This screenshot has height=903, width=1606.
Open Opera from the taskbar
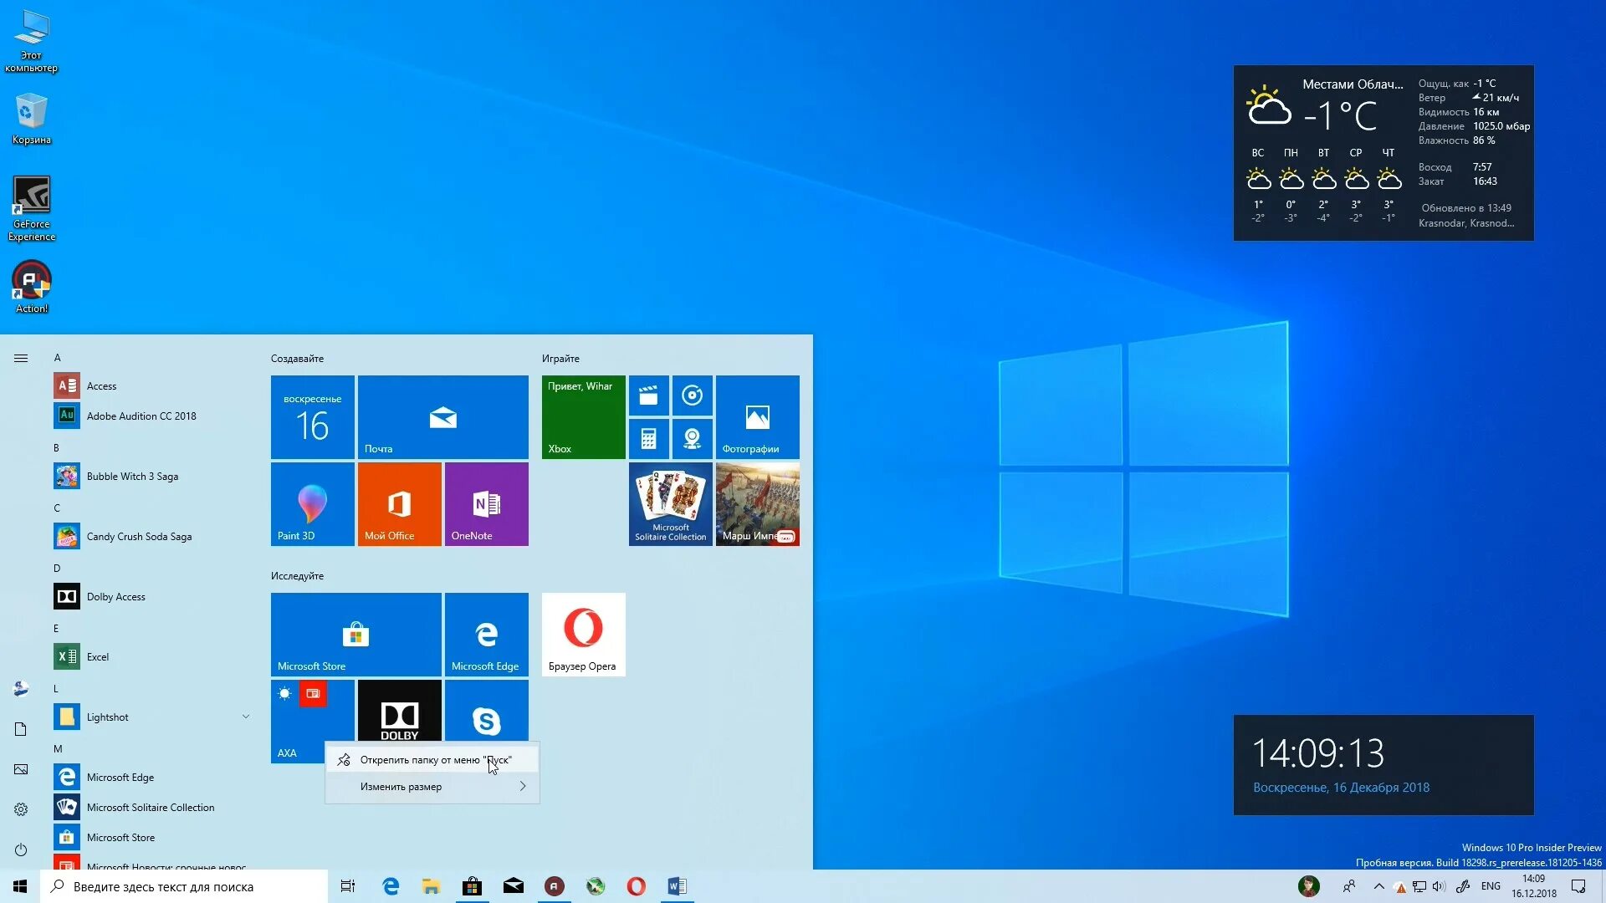click(x=636, y=886)
